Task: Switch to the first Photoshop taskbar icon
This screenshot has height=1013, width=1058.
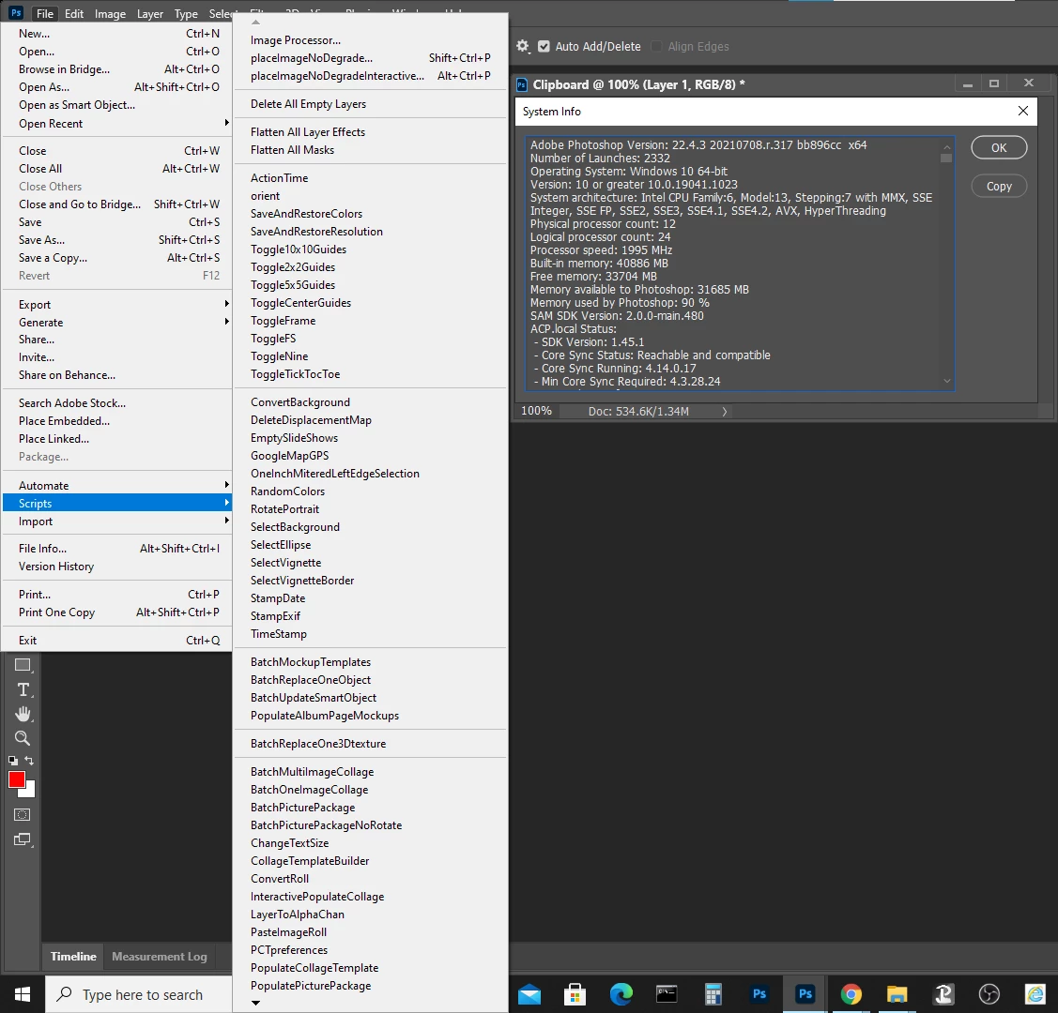Action: tap(759, 994)
